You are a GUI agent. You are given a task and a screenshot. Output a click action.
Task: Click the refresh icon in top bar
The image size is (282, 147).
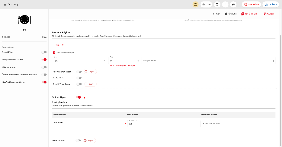pos(217,4)
